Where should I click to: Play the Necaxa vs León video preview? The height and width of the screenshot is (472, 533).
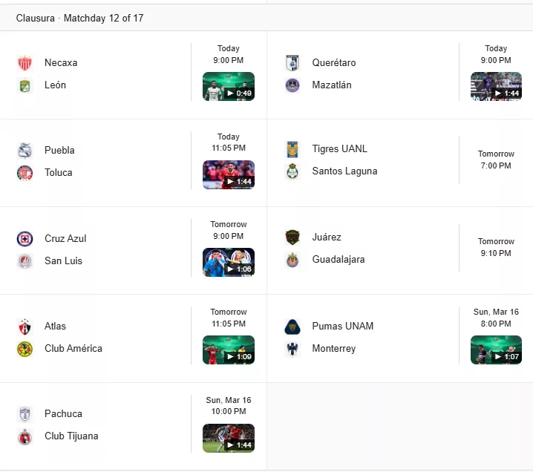click(x=229, y=86)
